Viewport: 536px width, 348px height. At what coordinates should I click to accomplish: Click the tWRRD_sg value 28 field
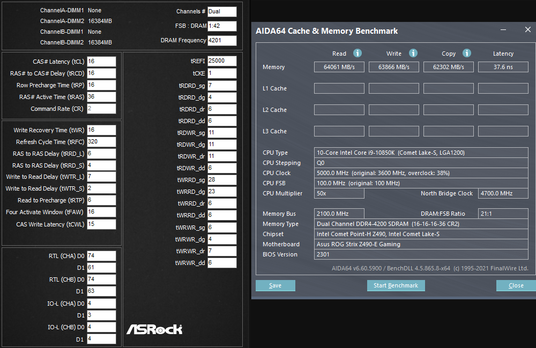coord(222,180)
